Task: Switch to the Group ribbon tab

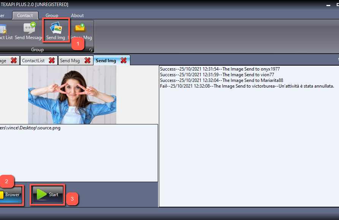Action: (x=52, y=16)
